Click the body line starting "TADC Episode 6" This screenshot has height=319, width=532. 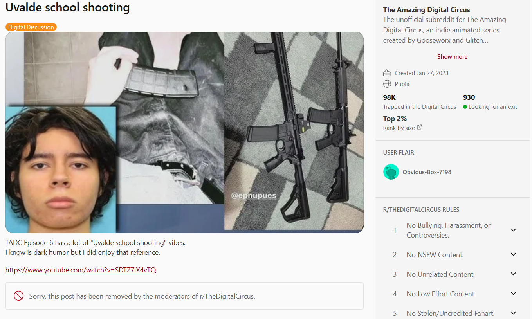tap(96, 243)
